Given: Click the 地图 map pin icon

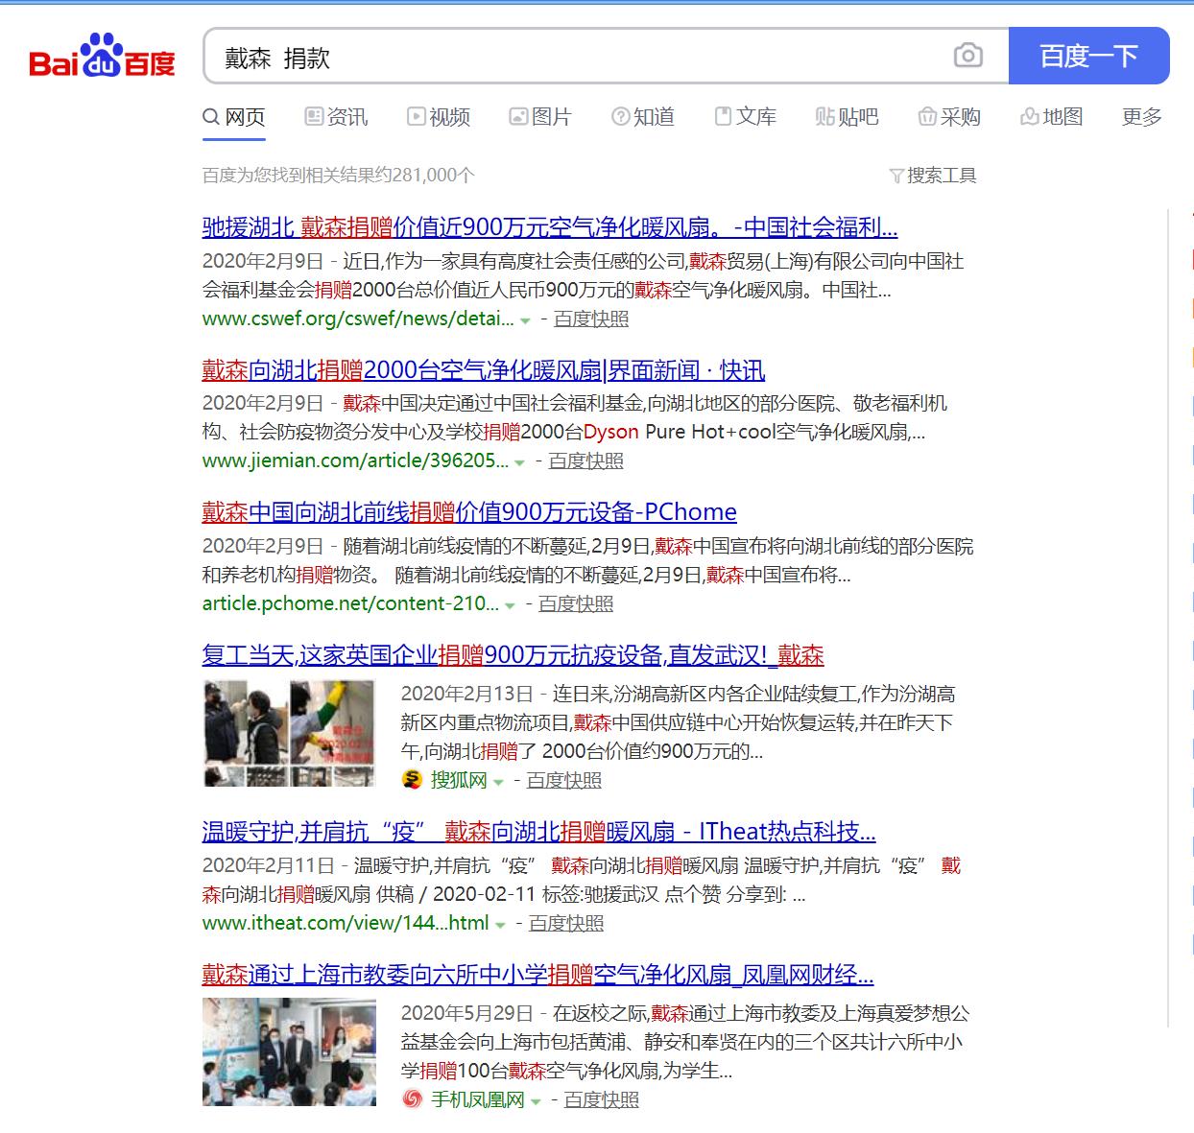Looking at the screenshot, I should coord(1028,116).
